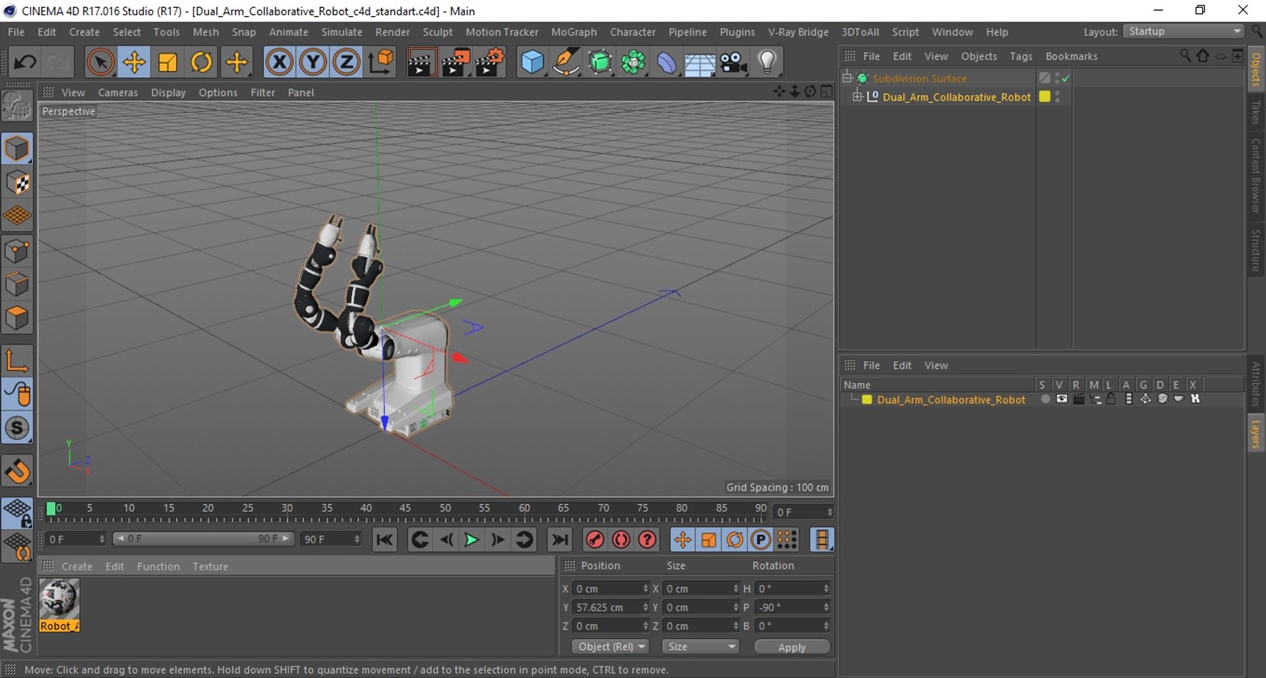Image resolution: width=1266 pixels, height=678 pixels.
Task: Toggle Z axis lock
Action: tap(346, 62)
